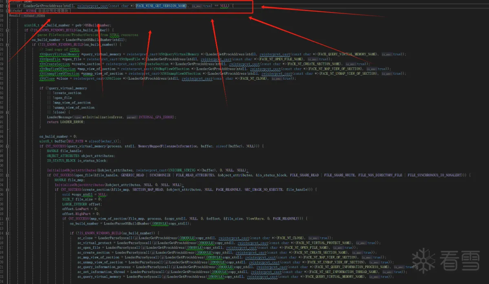Viewport: 489px width, 284px height.
Task: Click 'OBJECT_ATTRIBUTES object_attributes;' declaration
Action: [81, 156]
